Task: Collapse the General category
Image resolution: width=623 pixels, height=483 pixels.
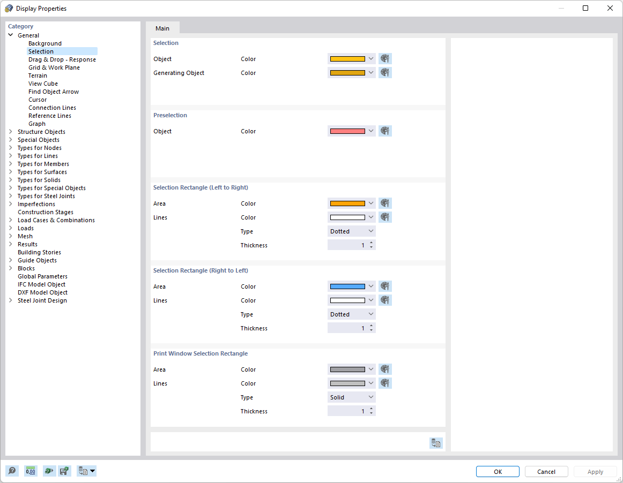Action: pos(11,35)
